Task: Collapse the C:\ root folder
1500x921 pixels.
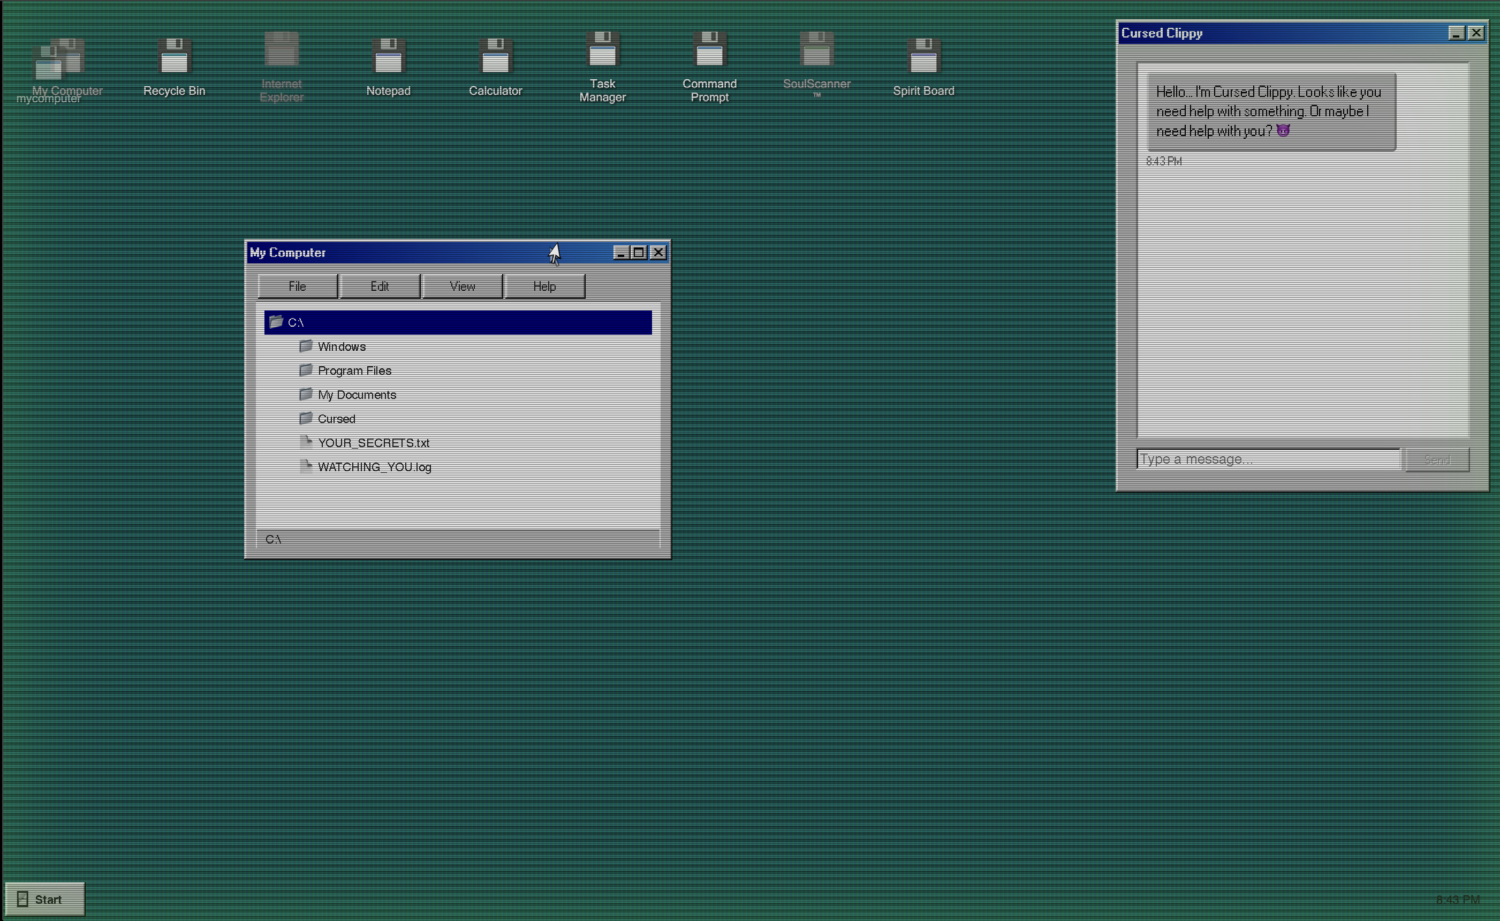Action: click(296, 322)
